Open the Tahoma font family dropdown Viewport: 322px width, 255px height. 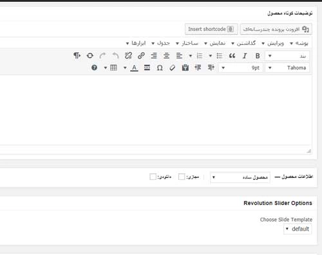(x=287, y=68)
